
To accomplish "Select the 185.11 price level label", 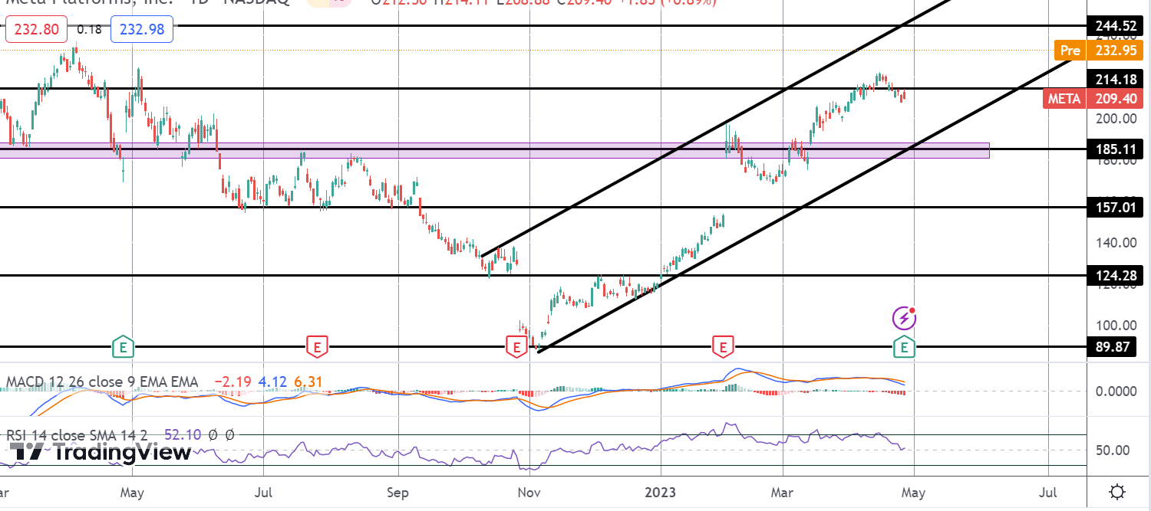I will coord(1116,149).
